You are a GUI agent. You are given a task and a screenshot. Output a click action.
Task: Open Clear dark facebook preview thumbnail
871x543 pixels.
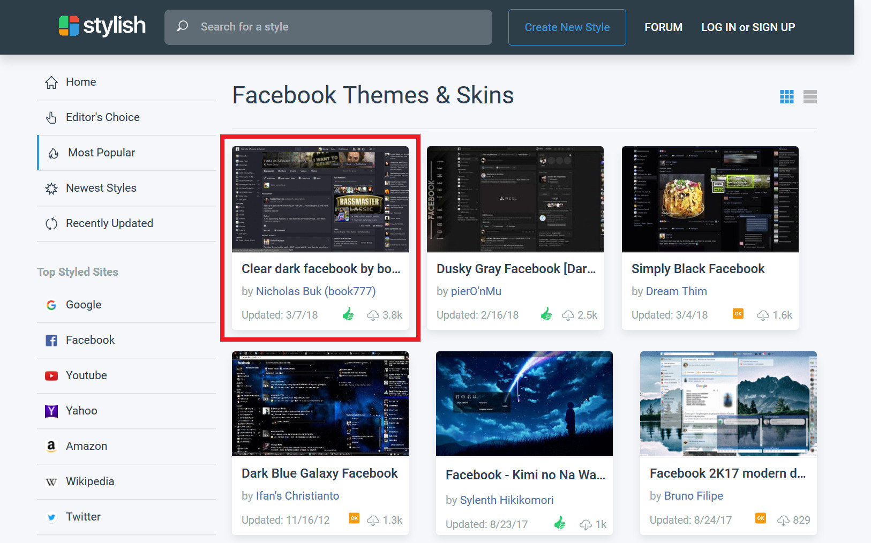coord(320,199)
